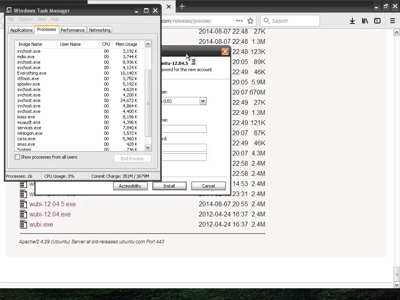Click file icon next to wubi.exe
The height and width of the screenshot is (300, 400).
coord(23,224)
